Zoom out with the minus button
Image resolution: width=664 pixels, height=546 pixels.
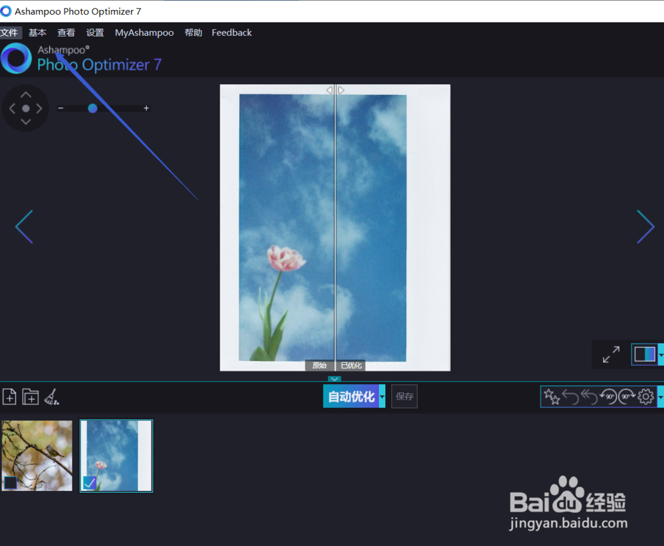60,108
